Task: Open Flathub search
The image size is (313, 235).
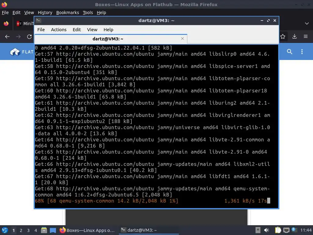Action: [289, 52]
